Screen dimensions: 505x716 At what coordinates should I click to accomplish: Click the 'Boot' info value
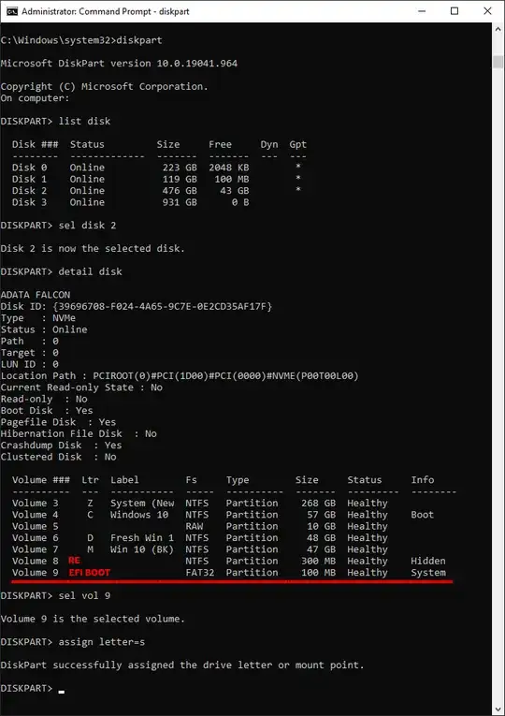click(x=423, y=515)
